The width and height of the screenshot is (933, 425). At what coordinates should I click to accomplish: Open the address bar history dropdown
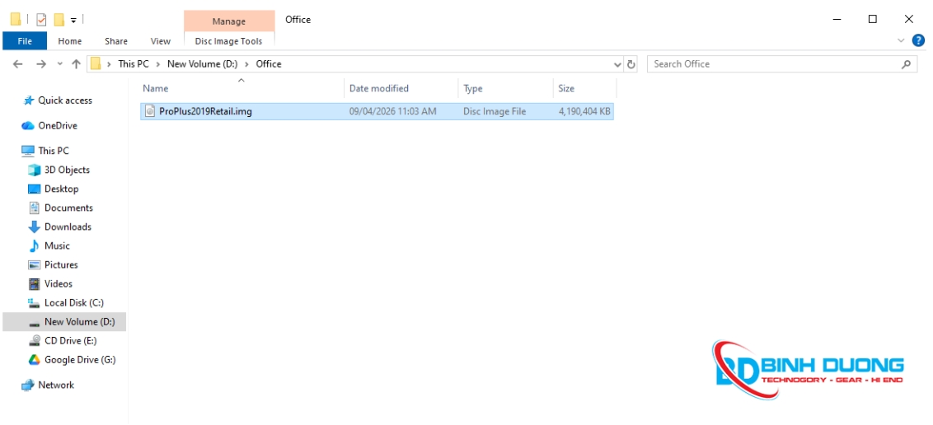click(617, 64)
